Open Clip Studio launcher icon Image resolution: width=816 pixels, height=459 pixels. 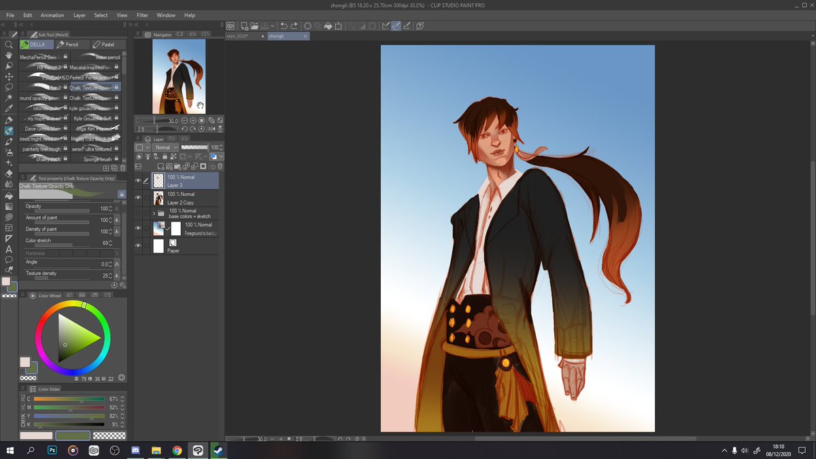pos(231,26)
